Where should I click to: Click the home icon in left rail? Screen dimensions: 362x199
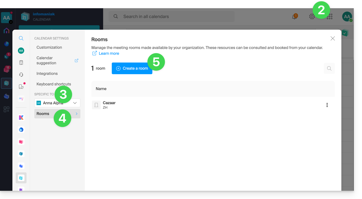[6, 31]
